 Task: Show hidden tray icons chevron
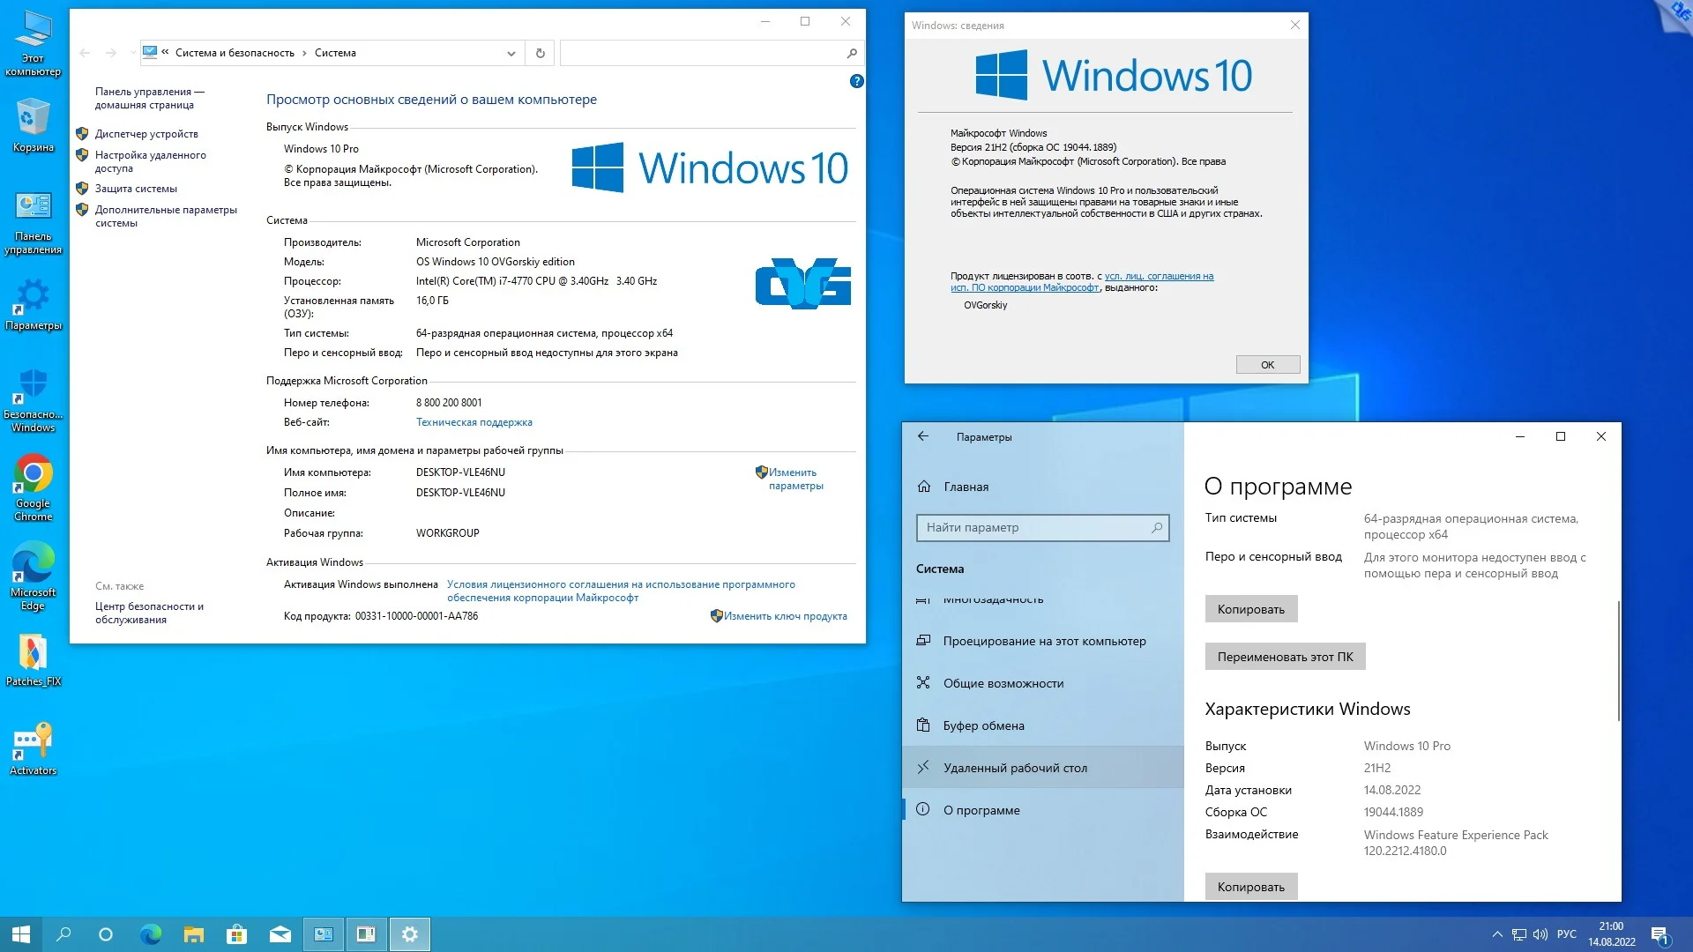point(1496,934)
